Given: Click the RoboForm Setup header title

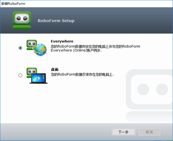Looking at the screenshot, I should click(x=56, y=21).
